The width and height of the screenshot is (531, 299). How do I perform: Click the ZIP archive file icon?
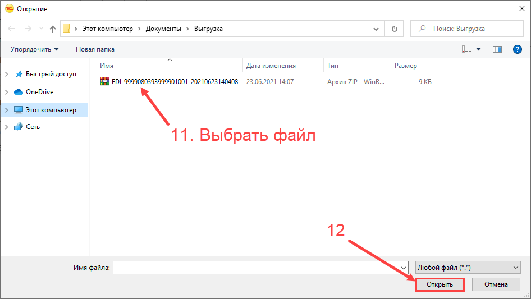coord(105,81)
